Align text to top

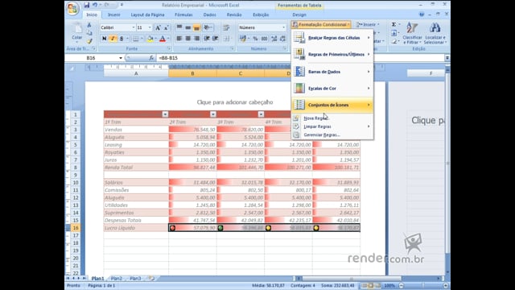pos(179,27)
